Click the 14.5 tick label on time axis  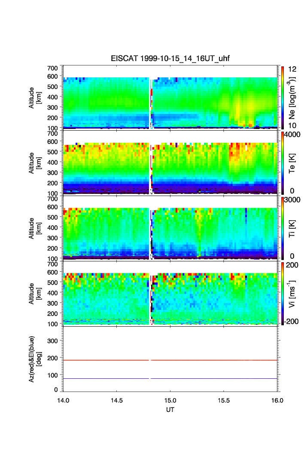pyautogui.click(x=117, y=399)
